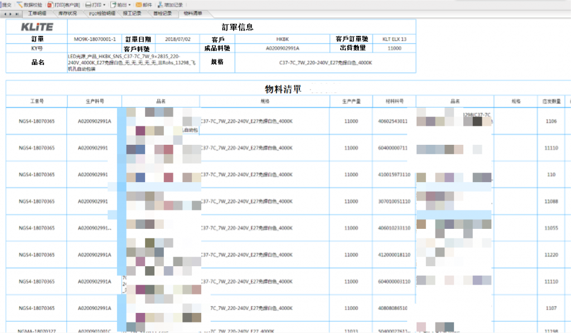Click the 物料清單 section title
Image resolution: width=571 pixels, height=333 pixels.
pos(283,89)
